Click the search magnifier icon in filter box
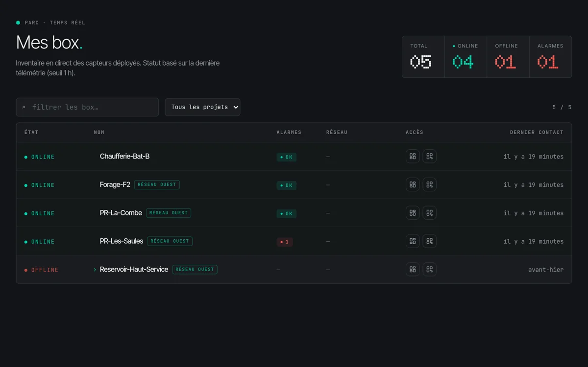The width and height of the screenshot is (588, 367). point(24,107)
